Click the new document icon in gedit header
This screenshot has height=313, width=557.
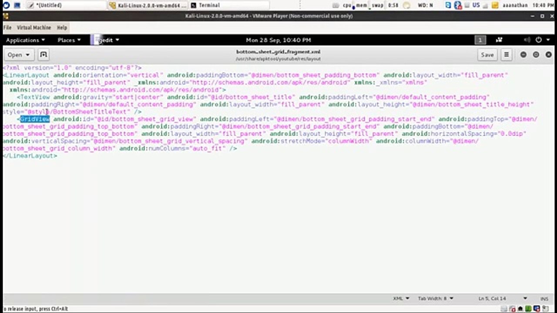coord(43,55)
